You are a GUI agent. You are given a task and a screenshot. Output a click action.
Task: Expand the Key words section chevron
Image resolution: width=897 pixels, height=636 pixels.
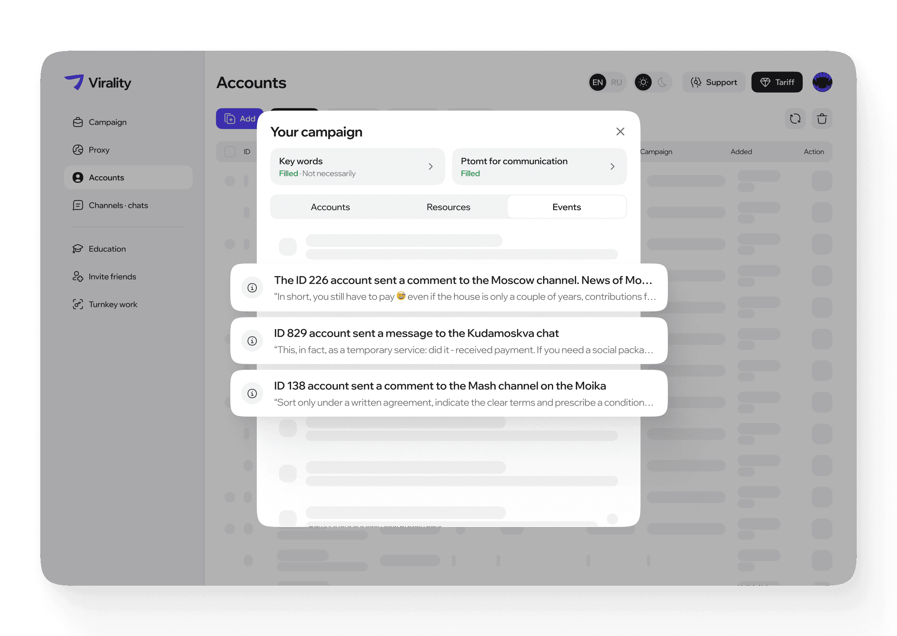click(x=431, y=166)
